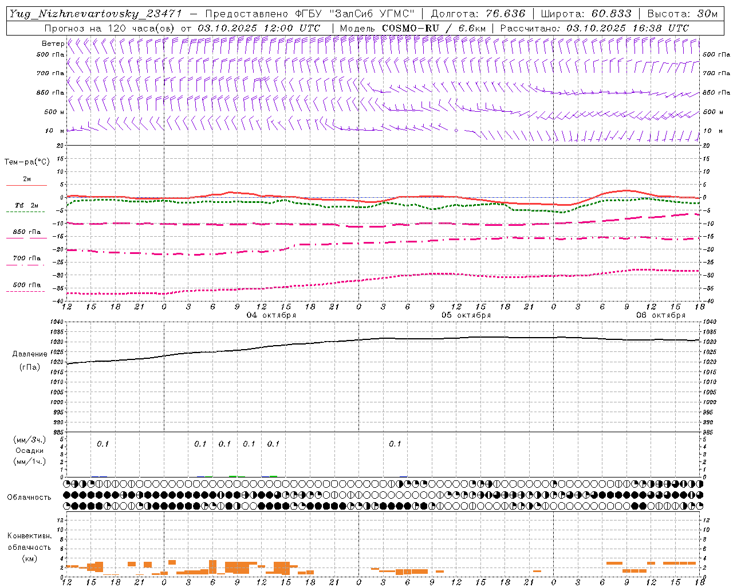Viewport: 733px width, 587px height.
Task: Click the 10 м wind level label
Action: click(54, 131)
